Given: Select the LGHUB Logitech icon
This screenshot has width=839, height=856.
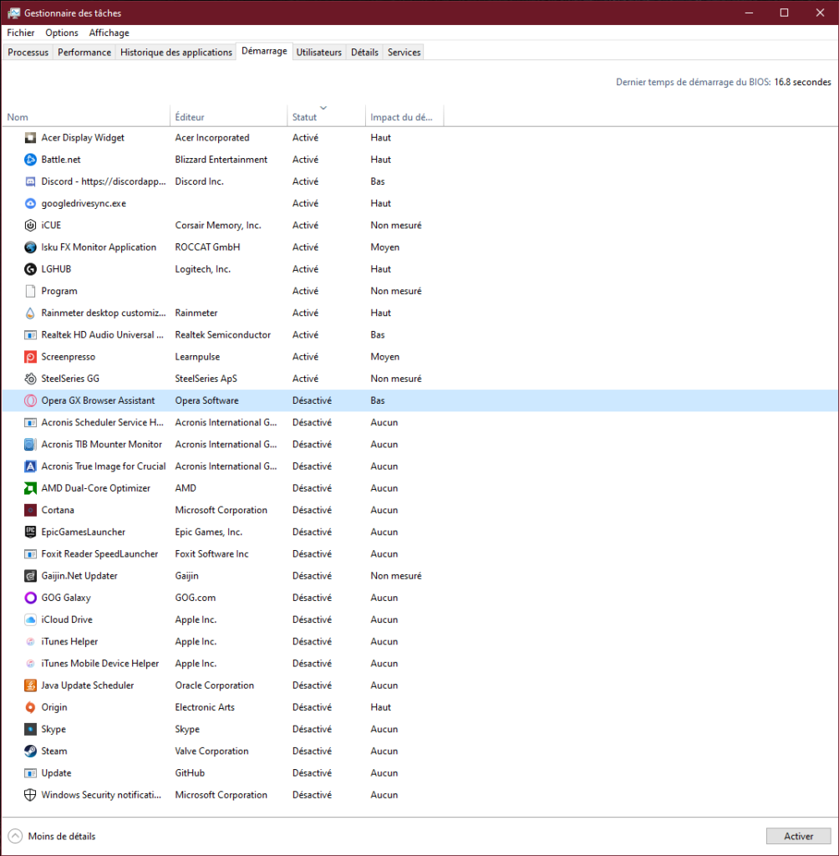Looking at the screenshot, I should point(31,269).
